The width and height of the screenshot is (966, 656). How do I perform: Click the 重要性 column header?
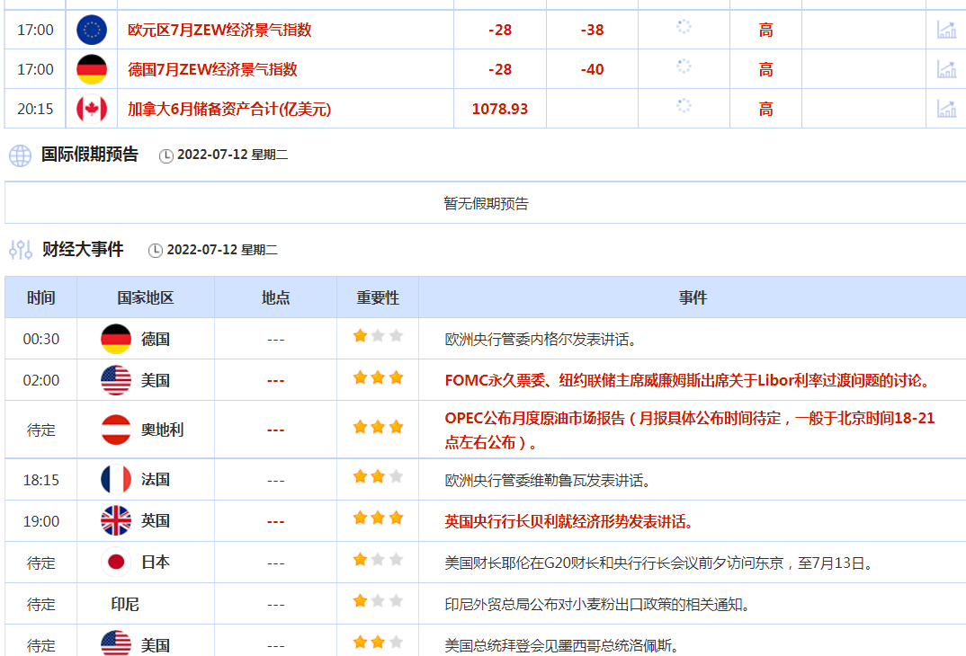(378, 297)
